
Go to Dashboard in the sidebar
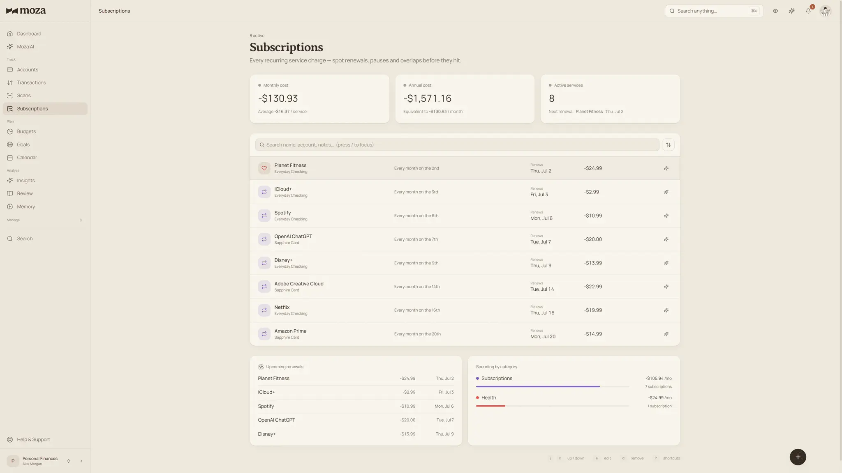point(45,34)
